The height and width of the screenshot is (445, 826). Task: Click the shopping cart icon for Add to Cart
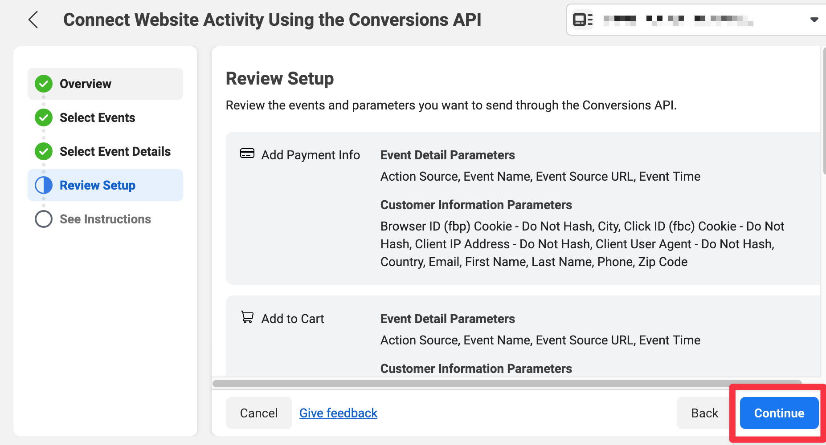[x=247, y=317]
